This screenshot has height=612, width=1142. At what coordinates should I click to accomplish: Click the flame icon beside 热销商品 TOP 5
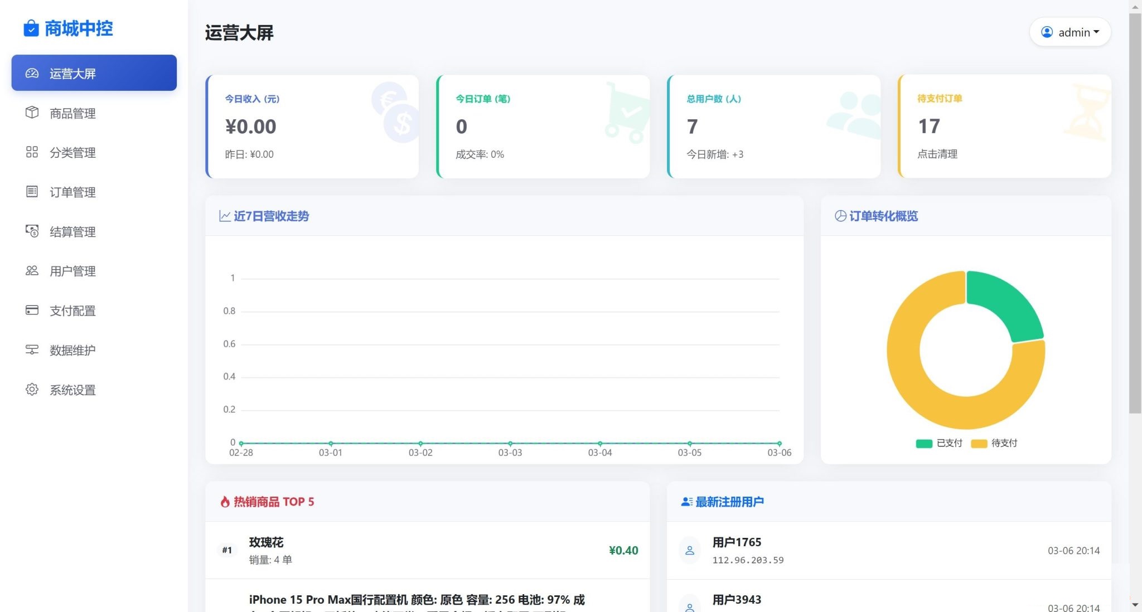click(225, 501)
